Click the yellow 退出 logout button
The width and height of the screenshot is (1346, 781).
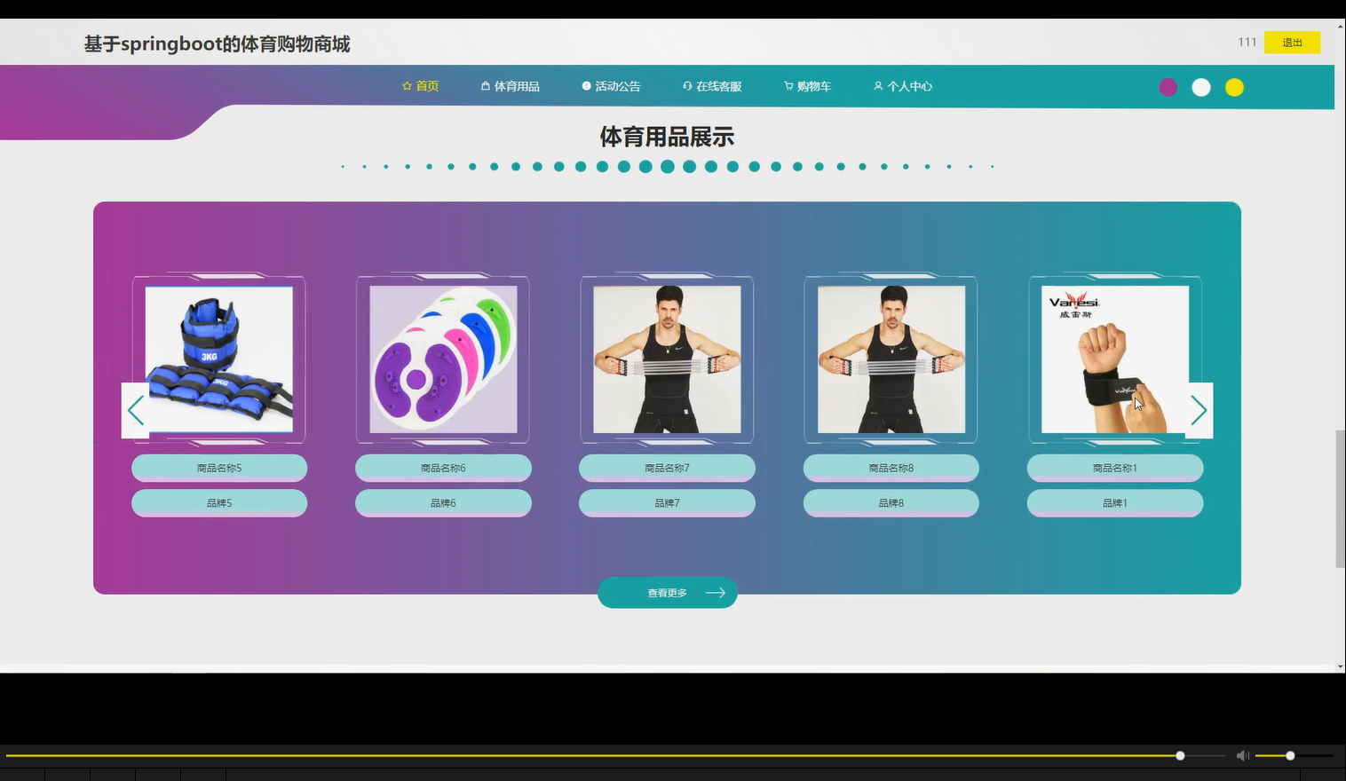(x=1292, y=43)
